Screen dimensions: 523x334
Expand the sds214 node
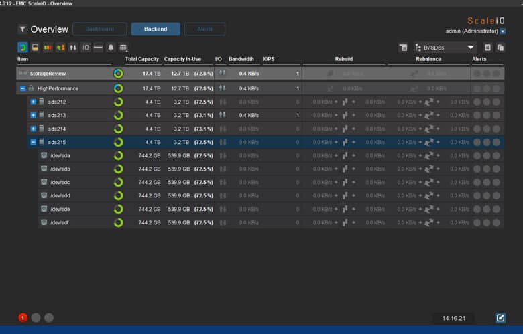click(33, 129)
